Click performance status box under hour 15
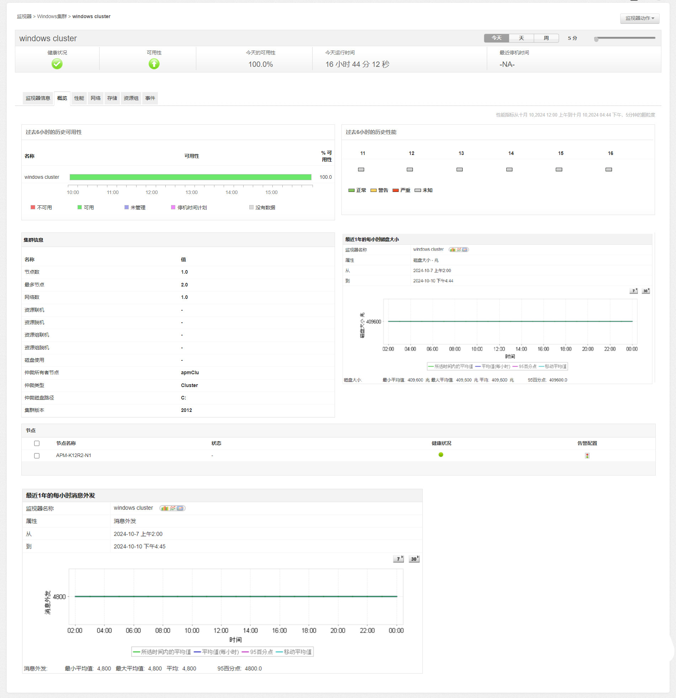The width and height of the screenshot is (676, 698). pyautogui.click(x=559, y=170)
